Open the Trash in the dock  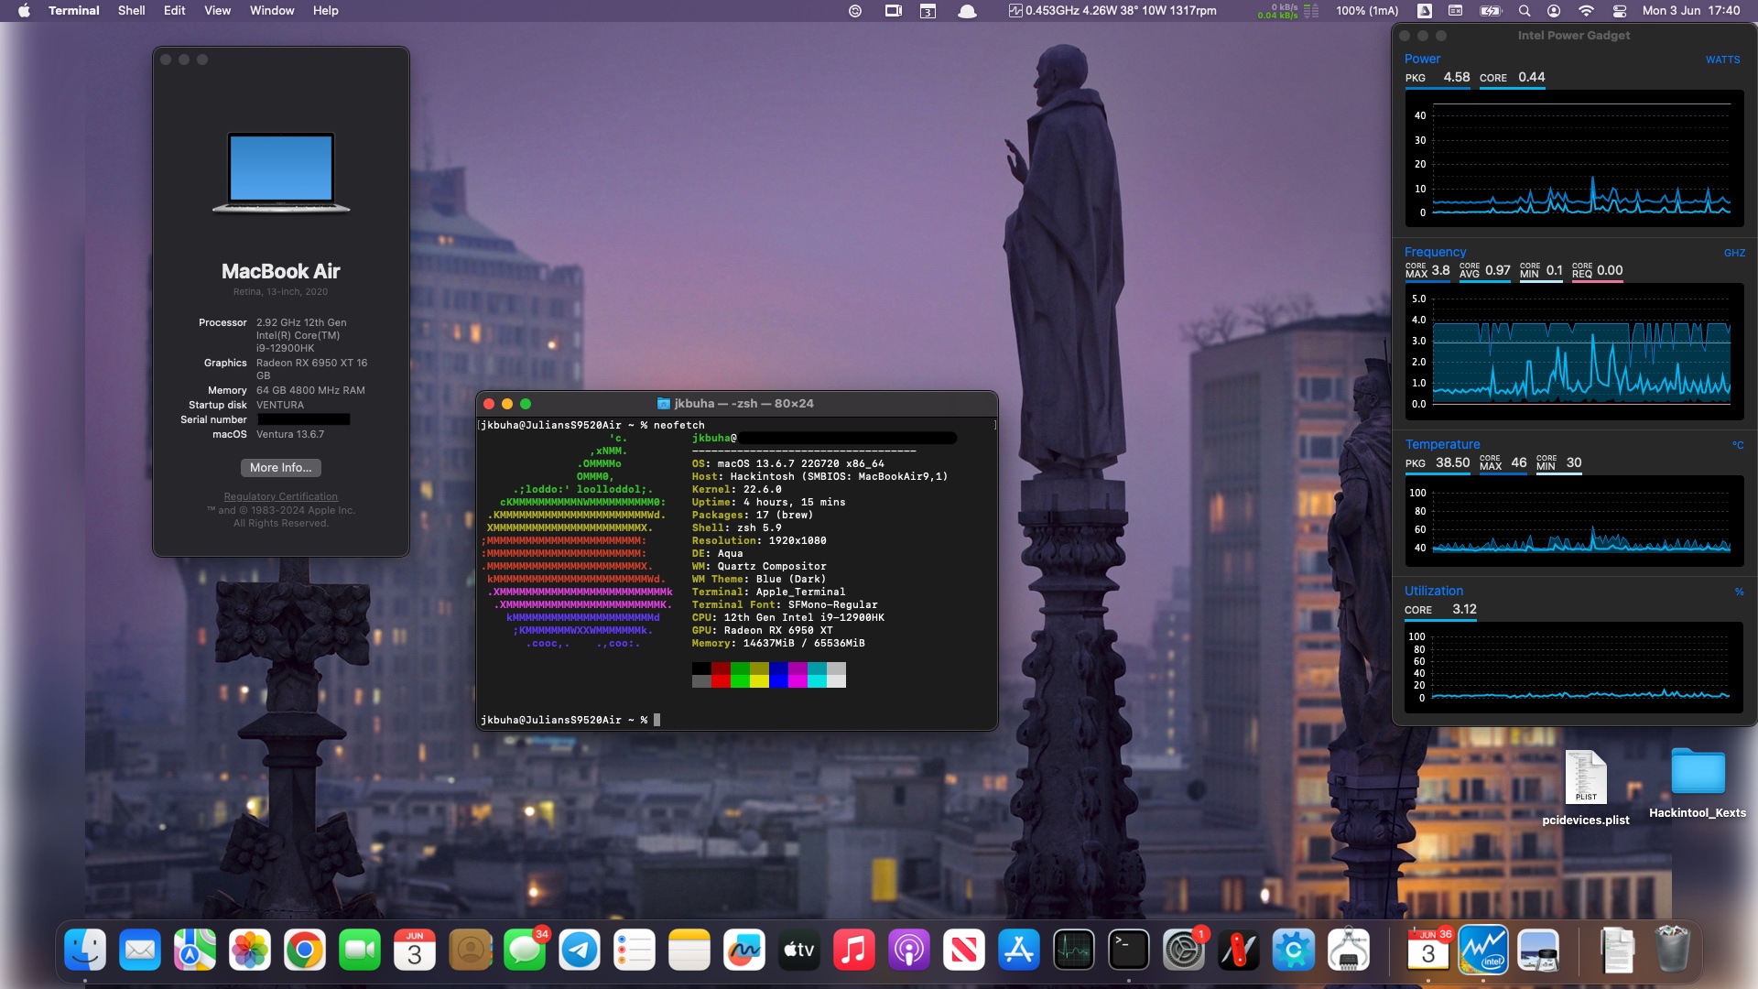pyautogui.click(x=1672, y=951)
